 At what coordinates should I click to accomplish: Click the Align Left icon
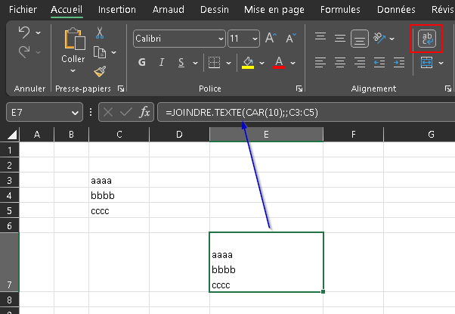[x=320, y=63]
